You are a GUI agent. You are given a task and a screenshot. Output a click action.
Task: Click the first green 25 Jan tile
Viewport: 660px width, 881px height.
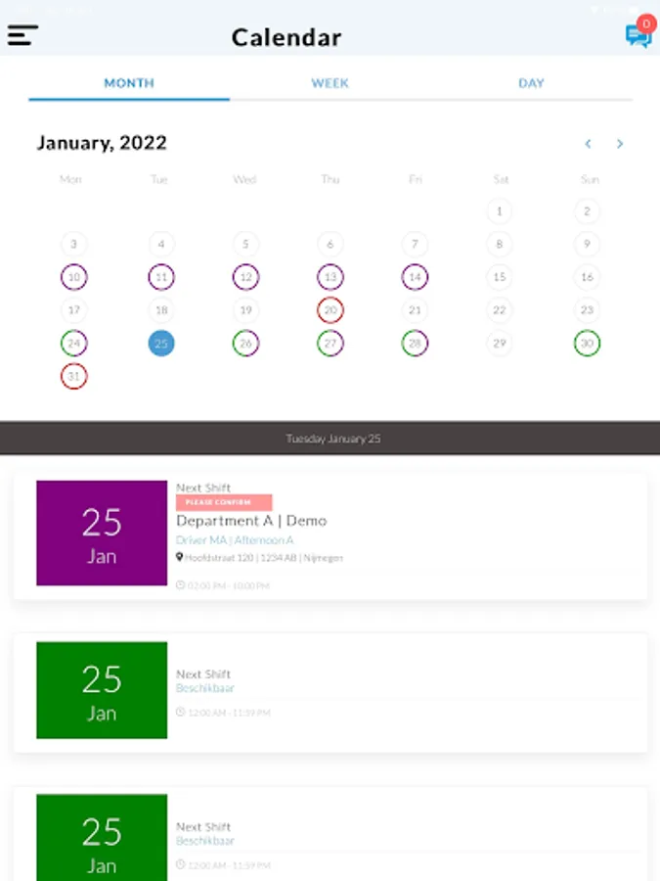pyautogui.click(x=102, y=690)
